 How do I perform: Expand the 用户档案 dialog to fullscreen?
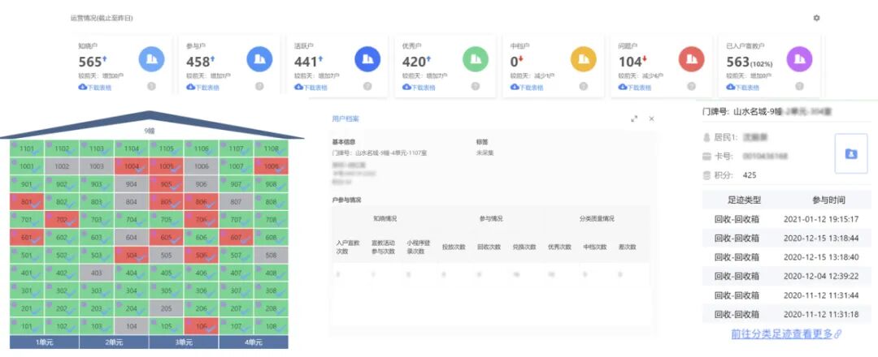pyautogui.click(x=634, y=119)
